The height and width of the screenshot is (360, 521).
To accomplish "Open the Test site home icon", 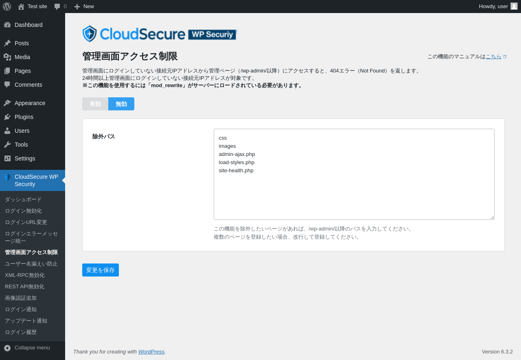I will (21, 7).
